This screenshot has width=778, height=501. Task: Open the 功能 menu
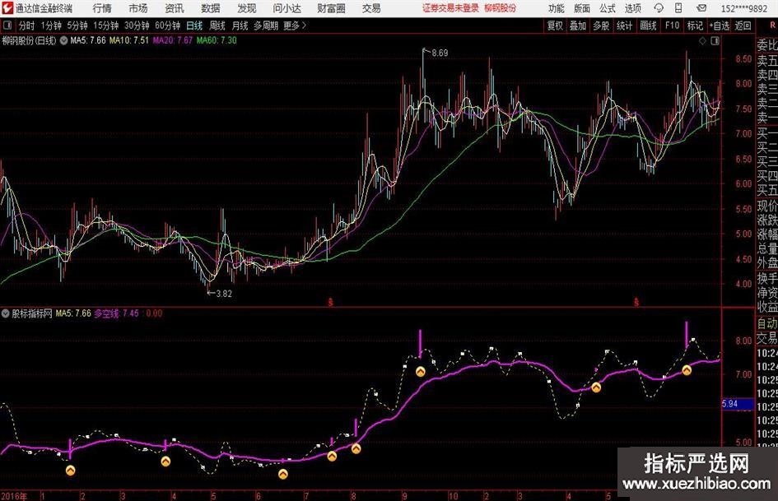[x=557, y=8]
